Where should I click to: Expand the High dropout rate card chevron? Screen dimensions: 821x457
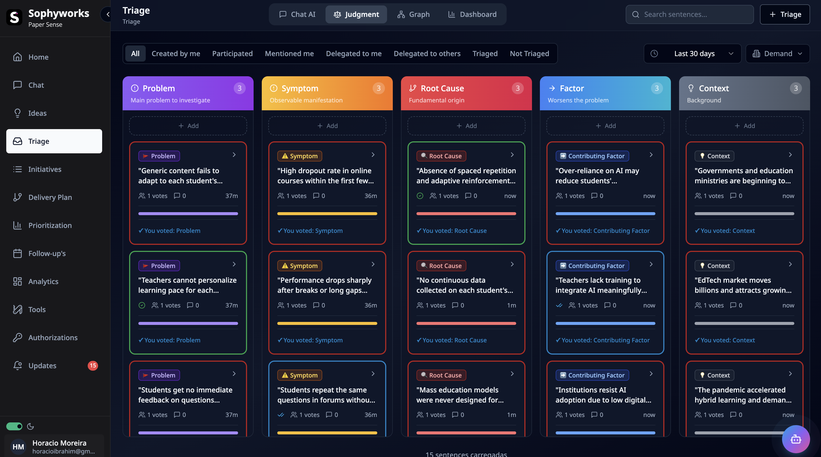373,155
